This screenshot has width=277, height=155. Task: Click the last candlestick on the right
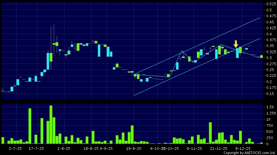click(x=261, y=56)
